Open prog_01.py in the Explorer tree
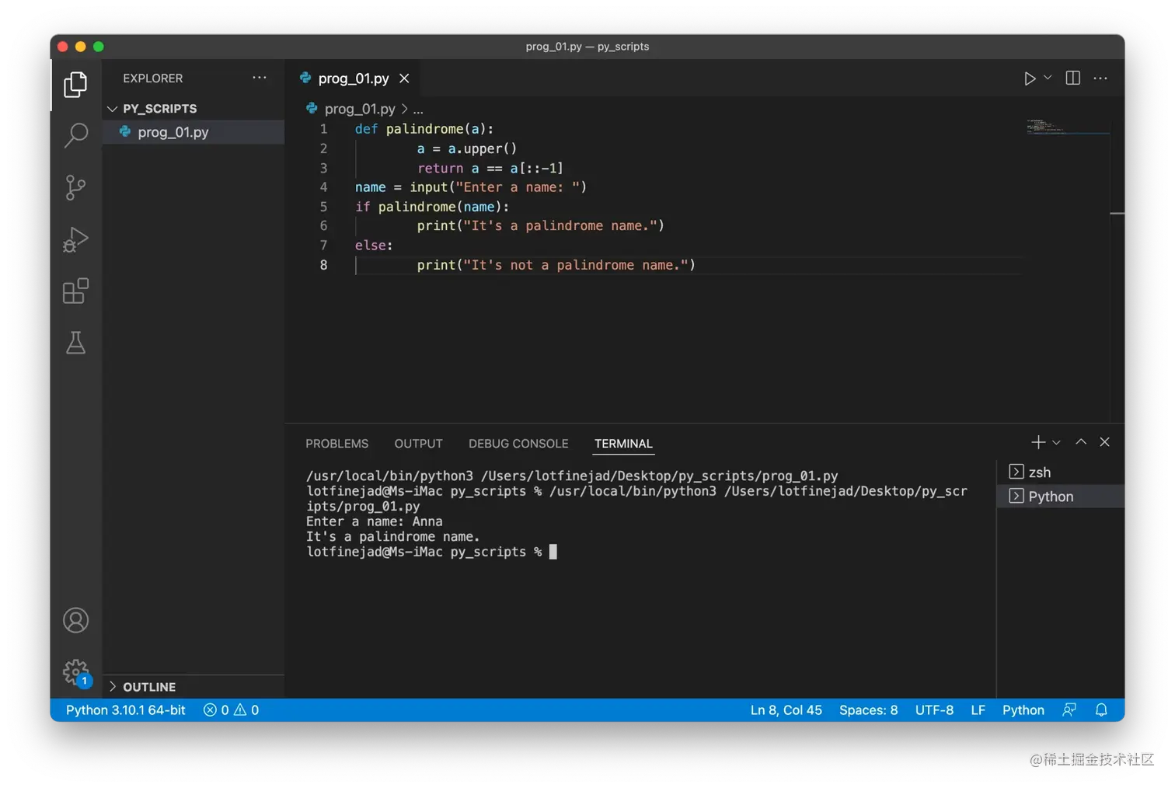This screenshot has height=788, width=1175. tap(194, 132)
